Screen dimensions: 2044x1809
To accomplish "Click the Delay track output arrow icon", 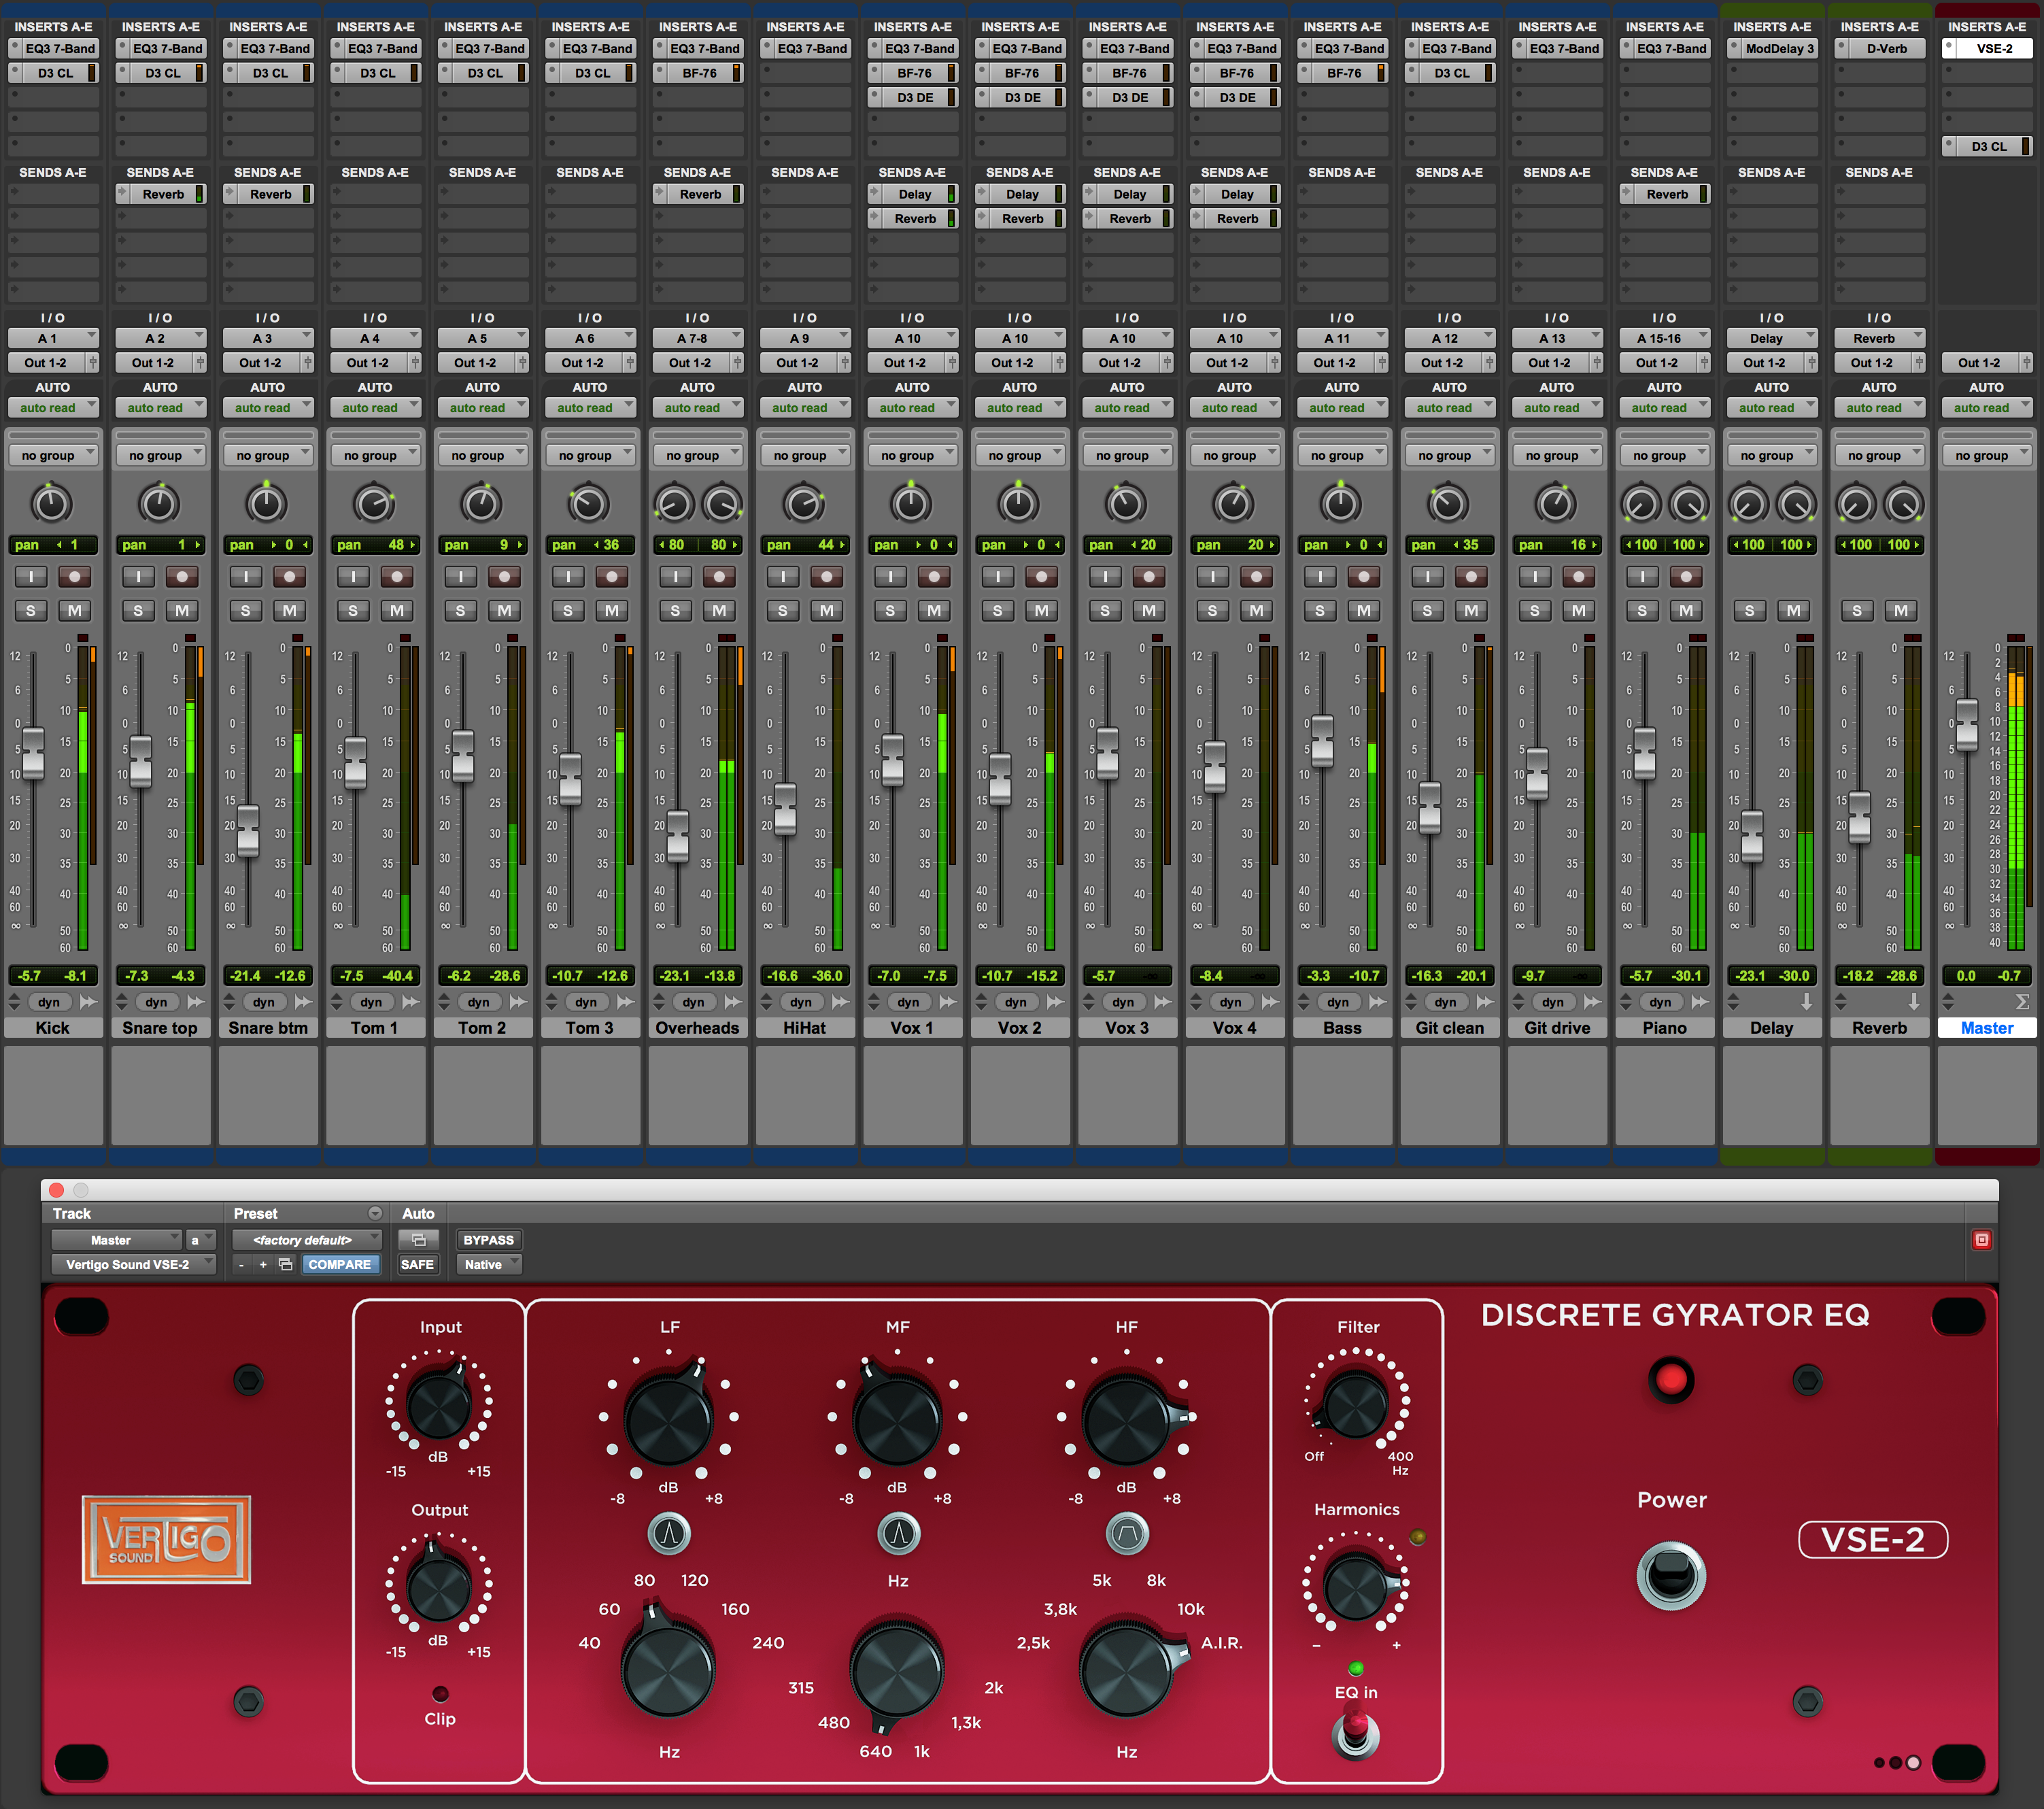I will pyautogui.click(x=1806, y=1002).
